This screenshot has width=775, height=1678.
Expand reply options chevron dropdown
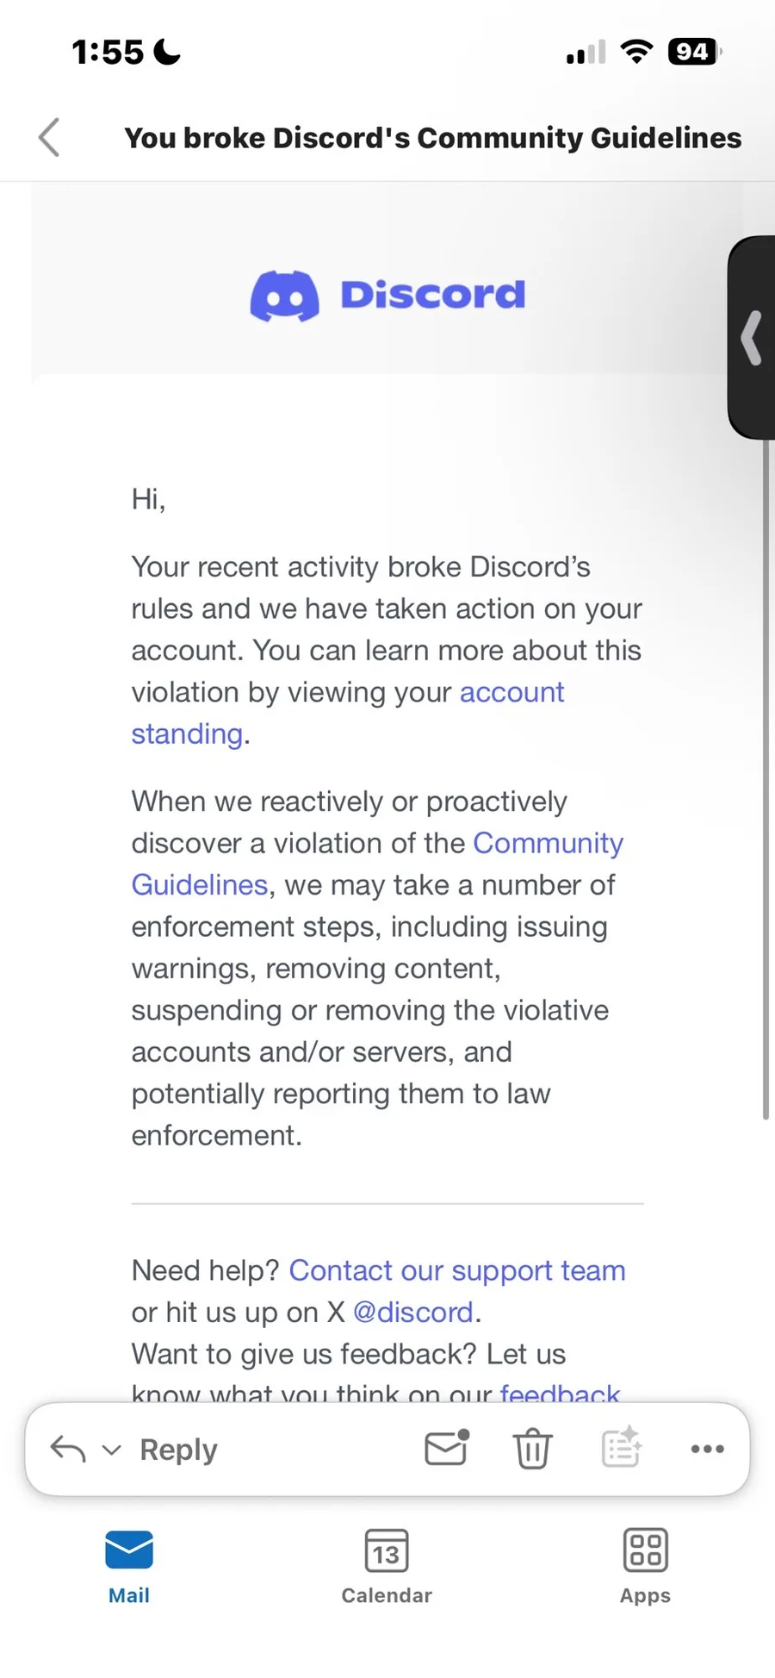(x=112, y=1450)
